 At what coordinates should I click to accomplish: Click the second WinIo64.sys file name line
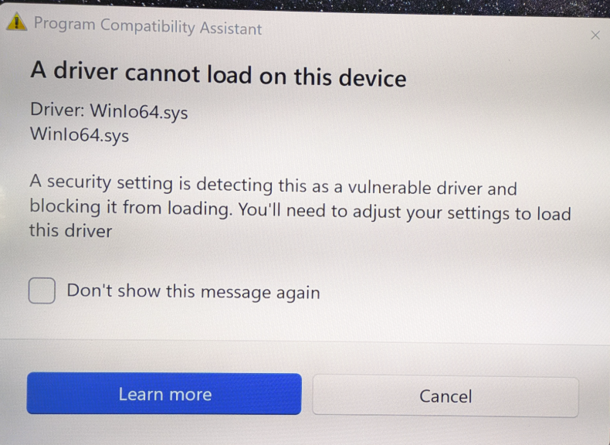80,134
